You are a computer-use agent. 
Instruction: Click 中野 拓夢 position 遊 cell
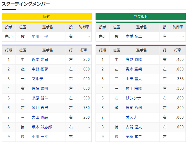[x=23, y=69]
